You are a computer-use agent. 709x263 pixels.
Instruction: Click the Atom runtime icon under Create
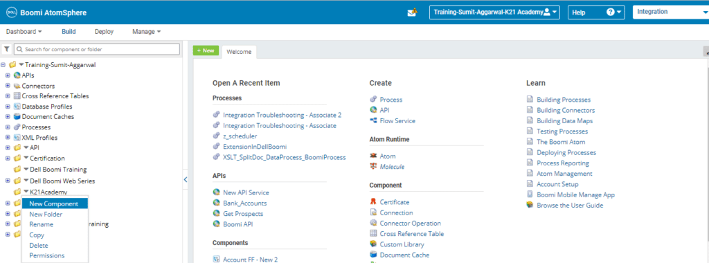[373, 156]
